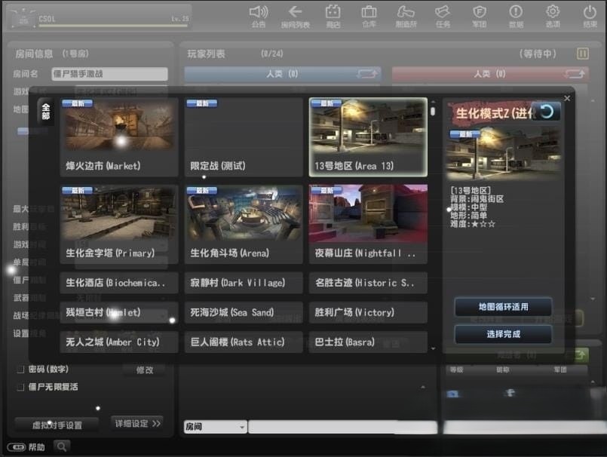Click the 军团 column header in spectator list
Screen dimensions: 607x457
(560, 370)
